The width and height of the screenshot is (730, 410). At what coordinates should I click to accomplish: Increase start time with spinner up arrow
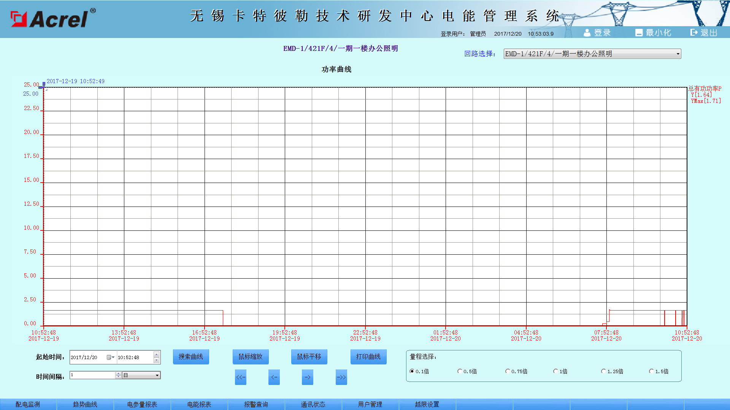click(x=156, y=355)
